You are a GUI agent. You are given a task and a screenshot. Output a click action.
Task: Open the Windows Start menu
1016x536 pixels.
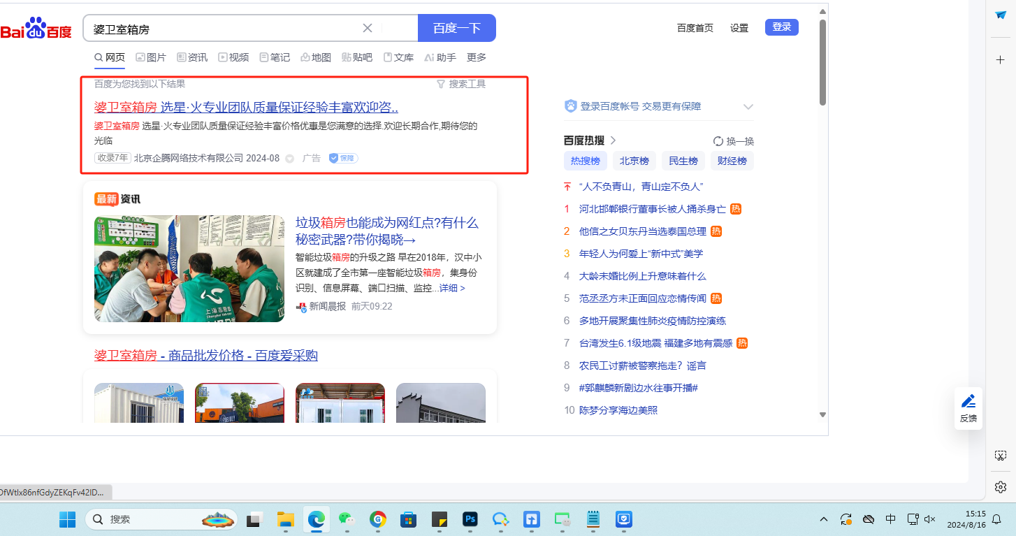pos(67,519)
